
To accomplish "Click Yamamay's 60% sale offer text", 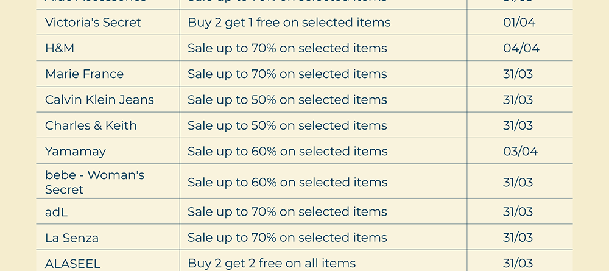I will coord(287,152).
